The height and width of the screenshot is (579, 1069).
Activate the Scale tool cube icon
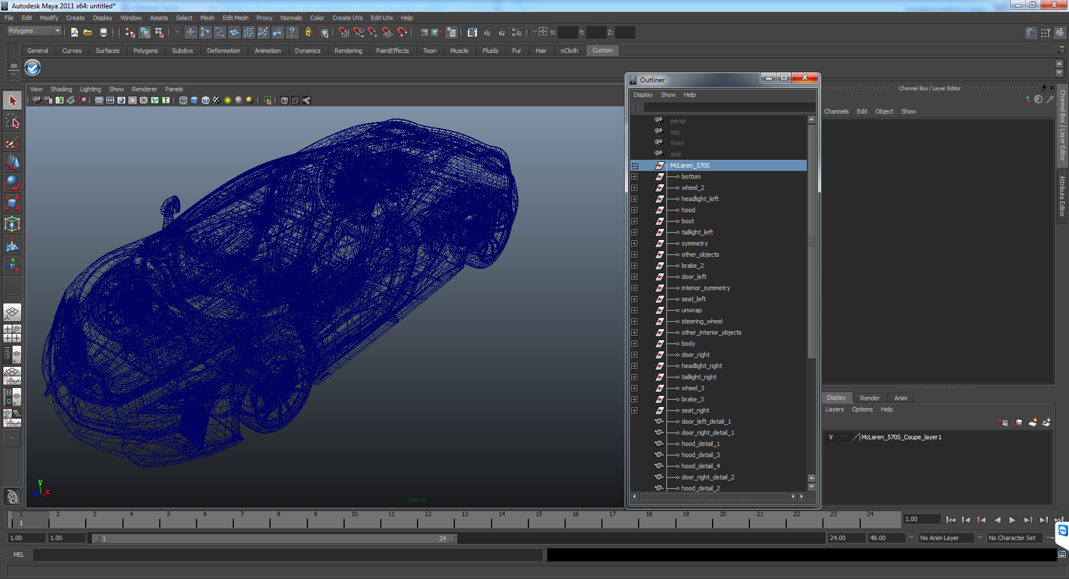pyautogui.click(x=12, y=203)
